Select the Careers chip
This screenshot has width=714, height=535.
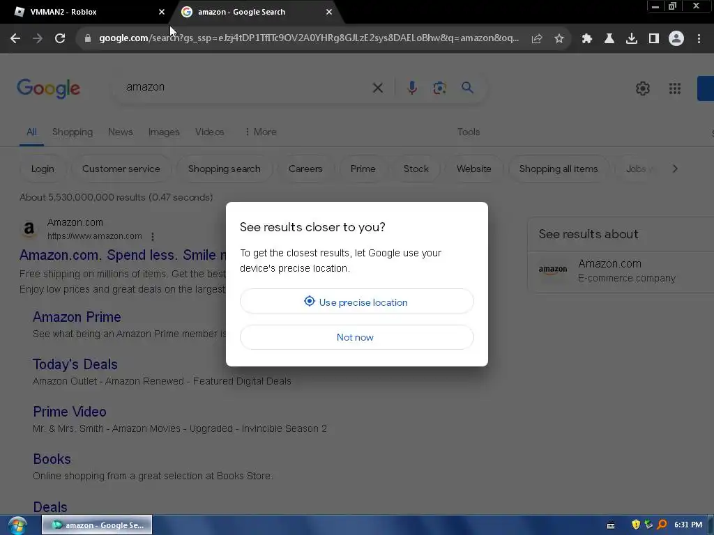tap(305, 169)
